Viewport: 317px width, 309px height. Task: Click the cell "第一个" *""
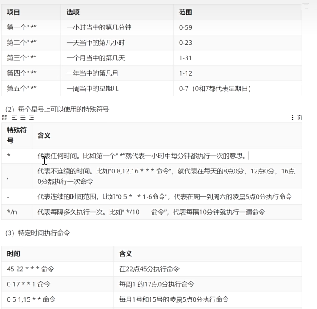(x=31, y=27)
